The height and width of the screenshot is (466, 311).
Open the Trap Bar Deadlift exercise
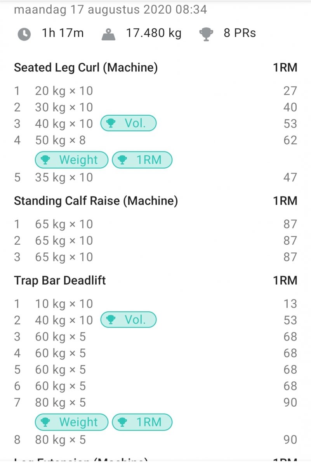(x=60, y=280)
